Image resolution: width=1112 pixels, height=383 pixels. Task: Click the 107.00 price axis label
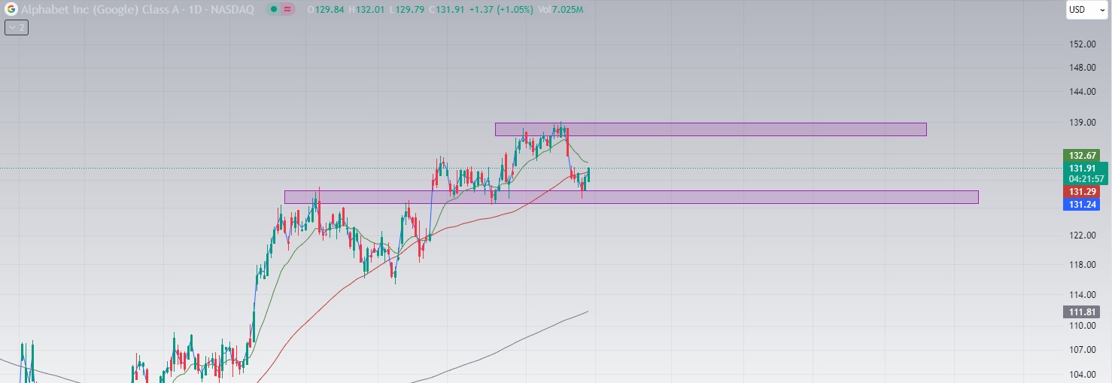click(1081, 350)
